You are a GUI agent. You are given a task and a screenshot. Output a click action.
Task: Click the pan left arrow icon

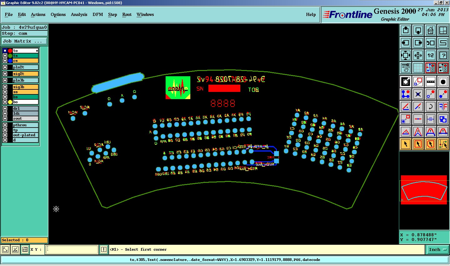point(406,43)
